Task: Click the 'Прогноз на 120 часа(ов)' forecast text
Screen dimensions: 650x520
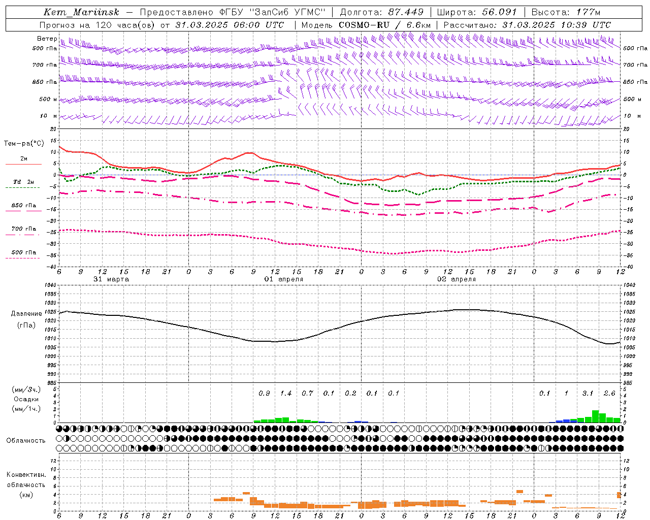Action: click(97, 25)
